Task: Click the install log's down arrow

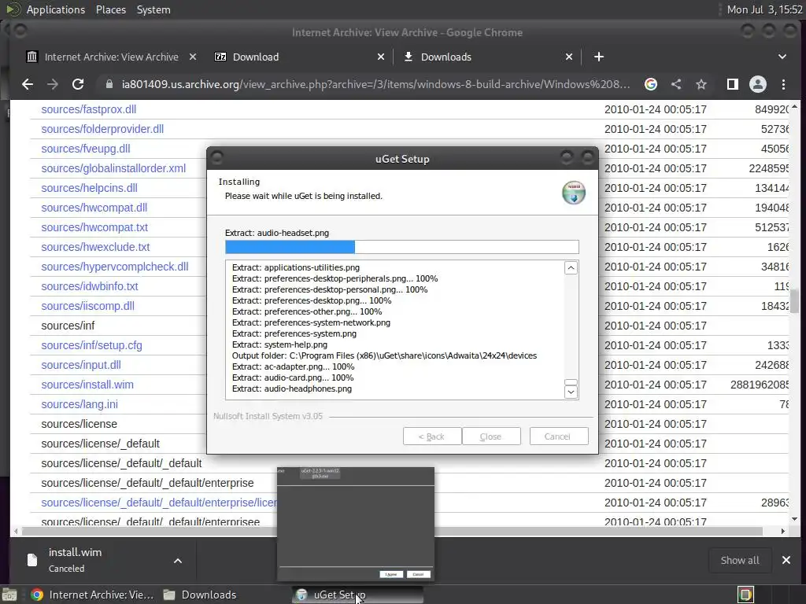Action: 571,392
